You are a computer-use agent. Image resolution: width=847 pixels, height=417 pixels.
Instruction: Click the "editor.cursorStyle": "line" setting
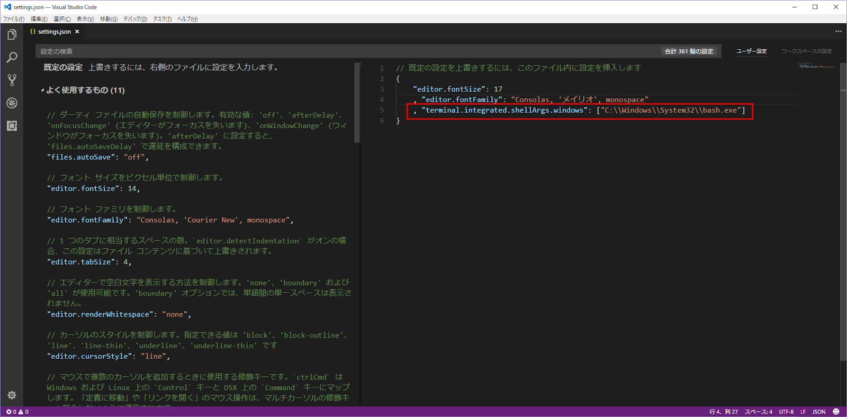(x=109, y=356)
